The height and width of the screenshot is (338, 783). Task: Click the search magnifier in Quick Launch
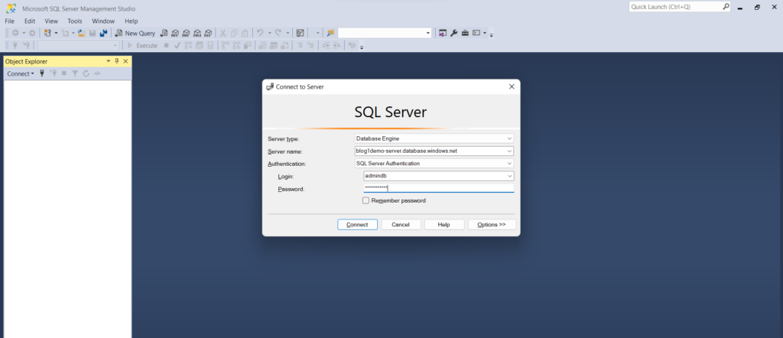click(726, 7)
